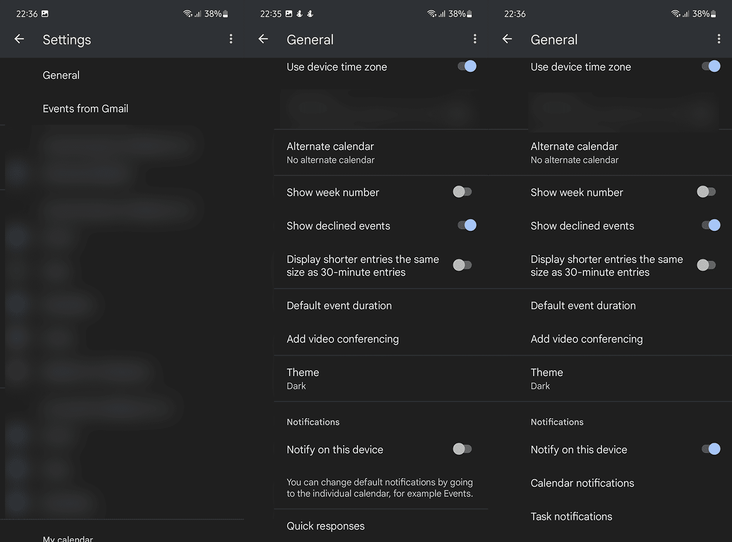The height and width of the screenshot is (542, 732).
Task: Open Add video conferencing in right panel
Action: coord(586,339)
